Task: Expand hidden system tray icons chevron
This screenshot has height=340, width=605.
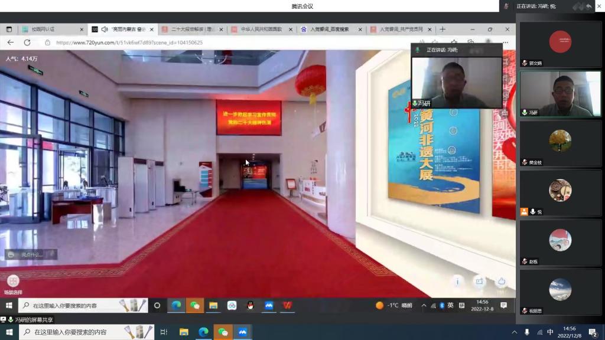Action: point(424,305)
